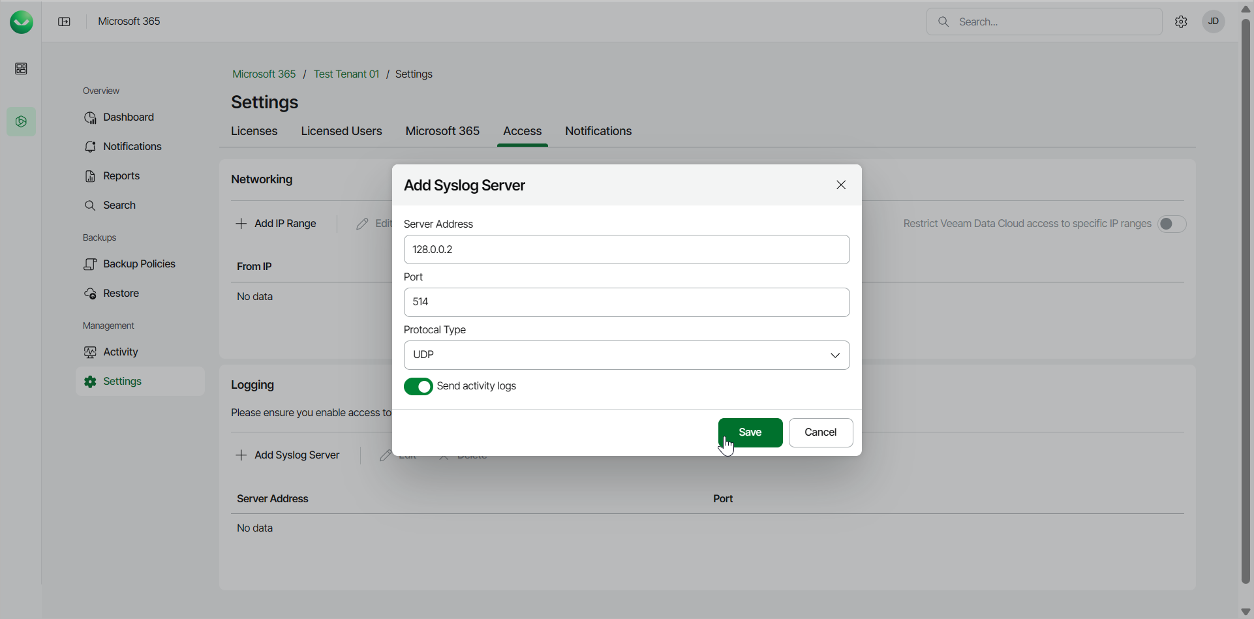Open the settings gear in header
Screen dimensions: 1254x619
click(1181, 22)
